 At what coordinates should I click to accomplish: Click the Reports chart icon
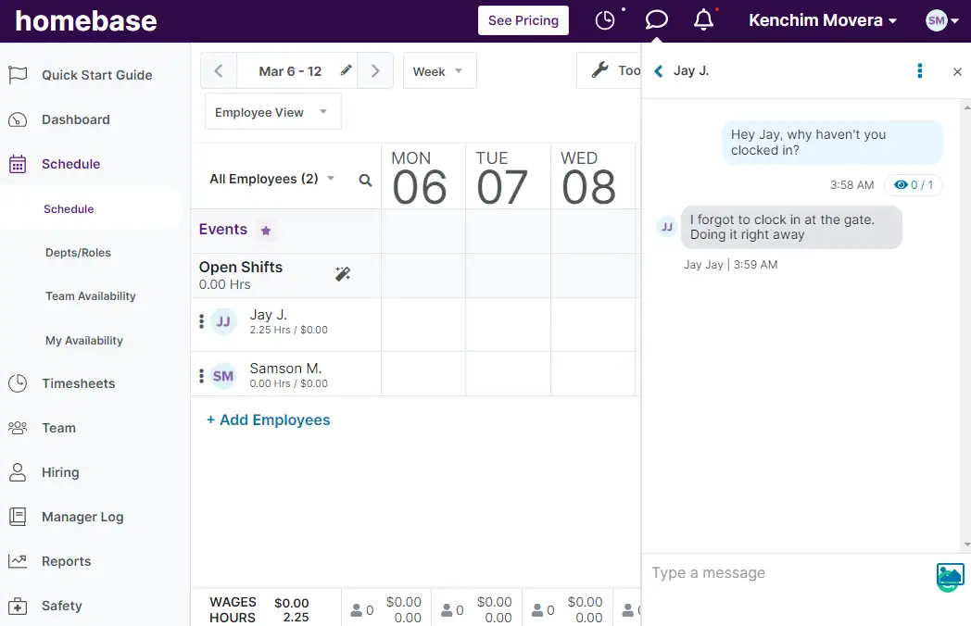pos(18,561)
